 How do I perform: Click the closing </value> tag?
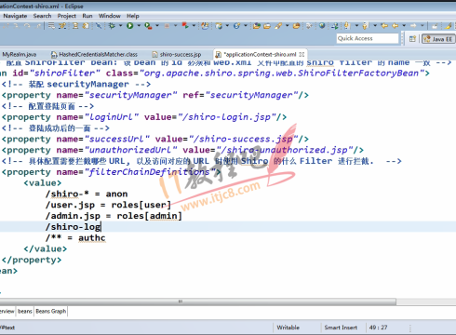pos(46,249)
